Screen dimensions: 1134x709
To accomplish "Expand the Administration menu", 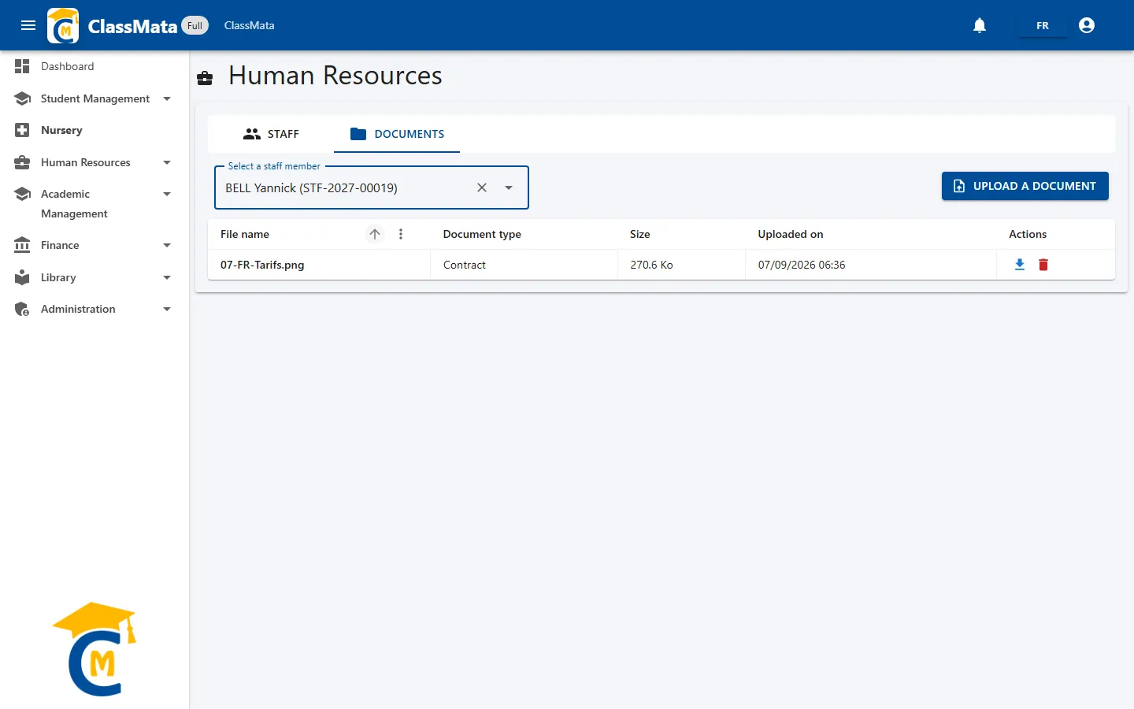I will point(167,309).
